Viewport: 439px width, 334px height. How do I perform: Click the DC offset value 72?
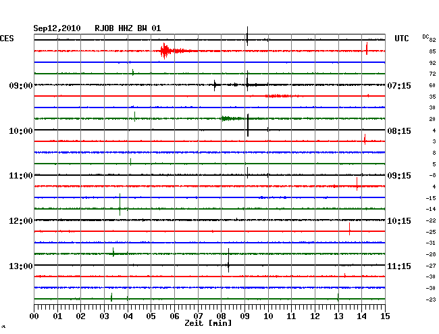tap(432, 74)
